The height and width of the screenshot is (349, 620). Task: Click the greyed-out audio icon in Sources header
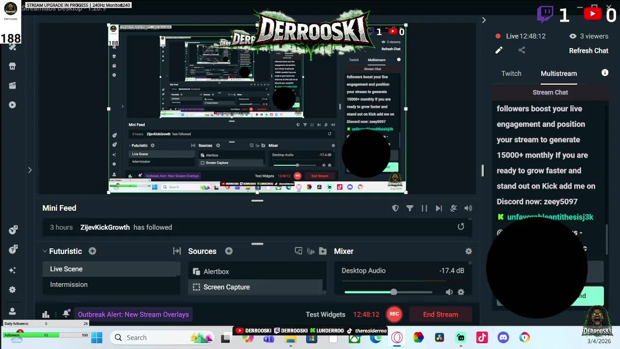(x=310, y=251)
